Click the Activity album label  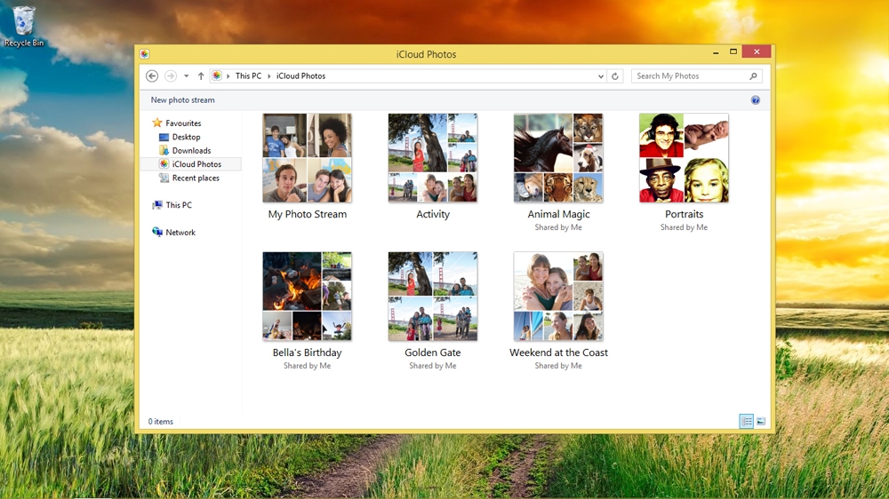point(433,214)
